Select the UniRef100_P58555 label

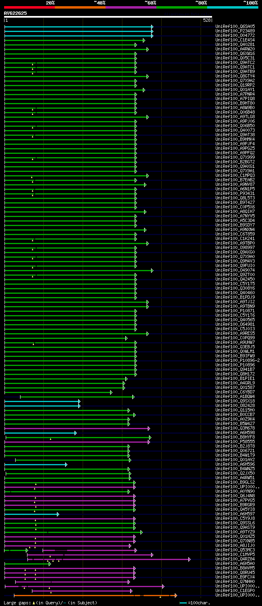click(x=235, y=442)
